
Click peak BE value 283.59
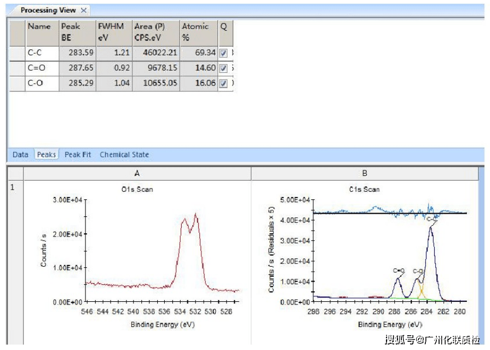(78, 53)
